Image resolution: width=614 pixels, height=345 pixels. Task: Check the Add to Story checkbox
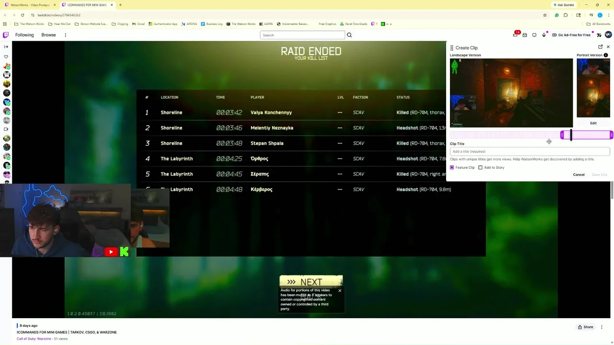tap(480, 167)
